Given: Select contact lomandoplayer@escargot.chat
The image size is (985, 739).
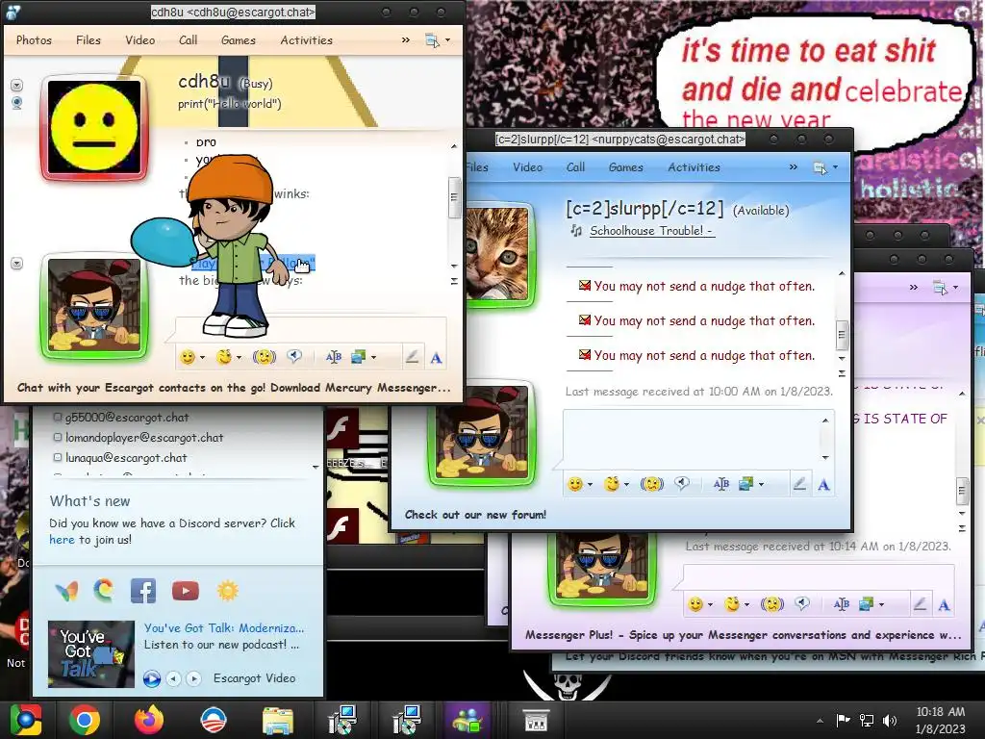Looking at the screenshot, I should [144, 438].
